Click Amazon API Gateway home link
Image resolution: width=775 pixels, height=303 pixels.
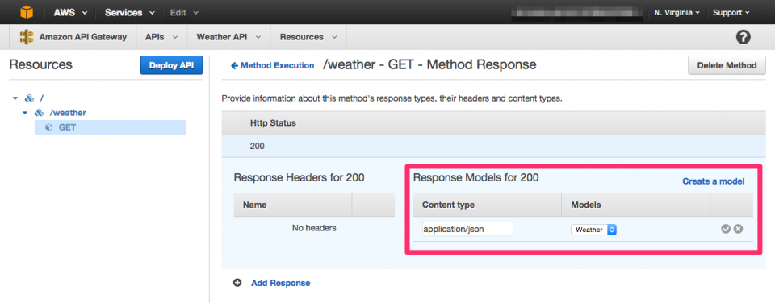tap(83, 37)
